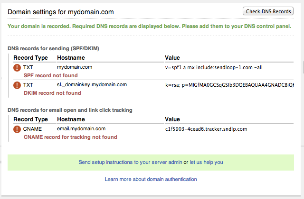
Task: Click the sl._domainkey.mydomain.com hostname
Action: point(92,85)
